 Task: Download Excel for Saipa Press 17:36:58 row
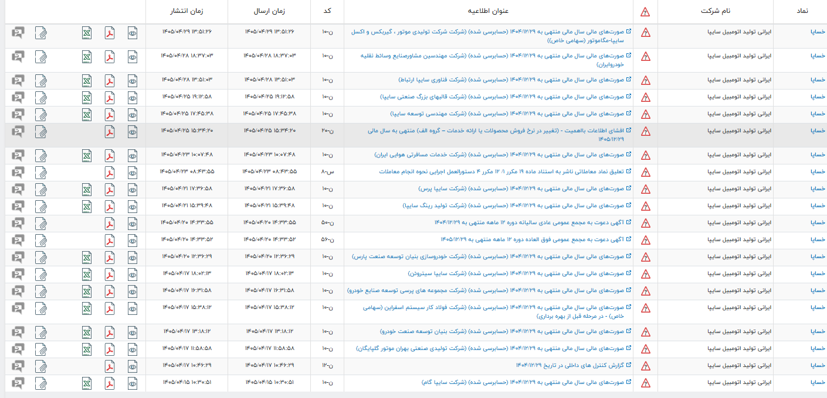pyautogui.click(x=86, y=189)
